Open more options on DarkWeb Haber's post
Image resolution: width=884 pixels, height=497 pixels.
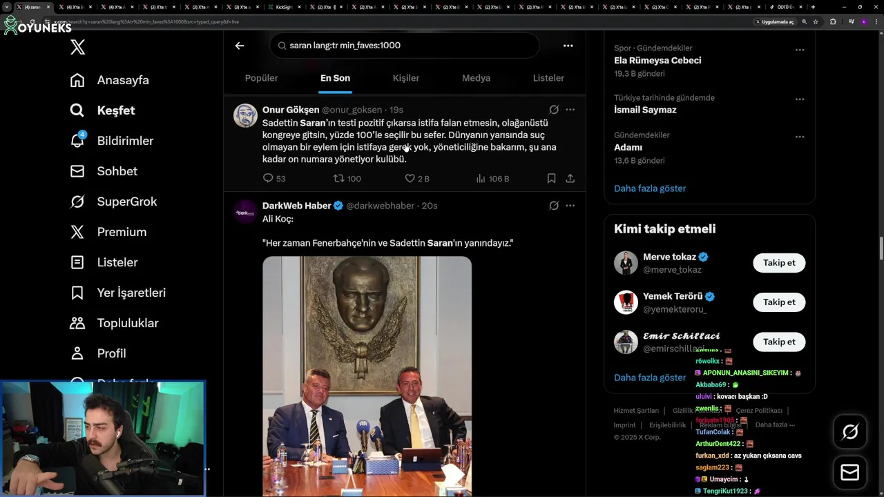pos(570,206)
